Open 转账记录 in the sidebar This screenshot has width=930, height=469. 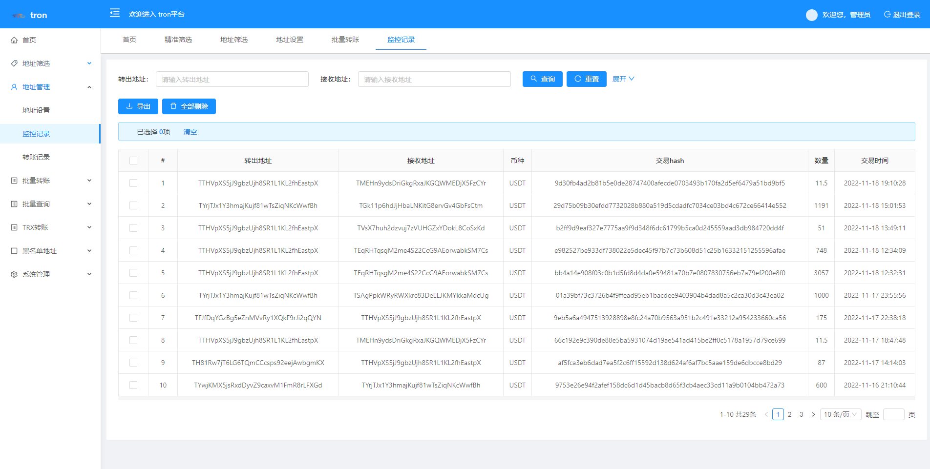tap(36, 157)
